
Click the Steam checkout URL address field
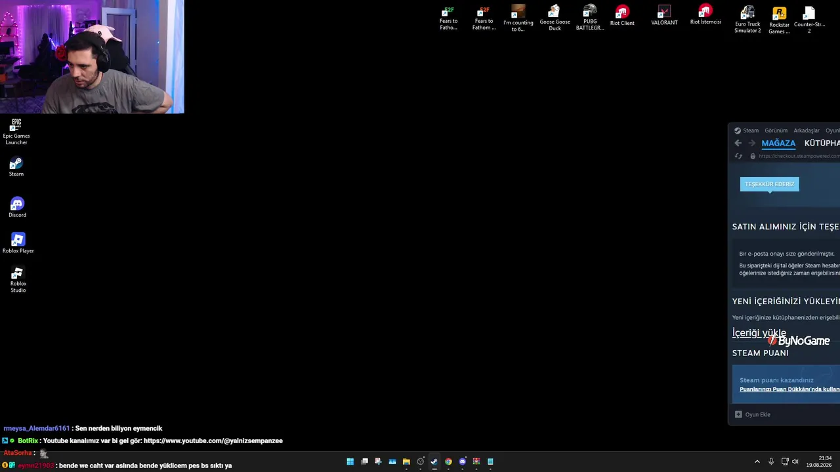point(799,156)
